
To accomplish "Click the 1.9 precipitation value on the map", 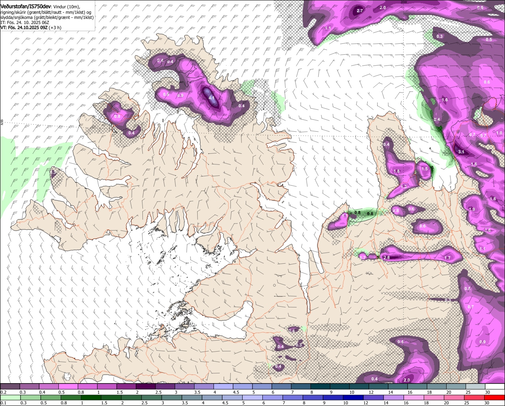I will point(472,209).
